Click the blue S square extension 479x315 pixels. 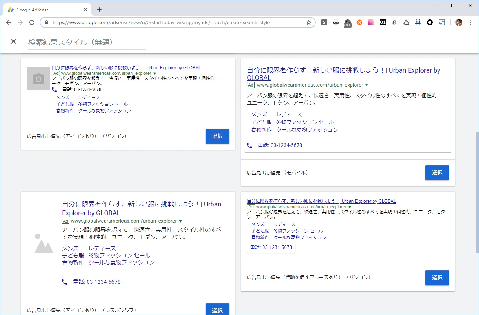click(x=442, y=22)
